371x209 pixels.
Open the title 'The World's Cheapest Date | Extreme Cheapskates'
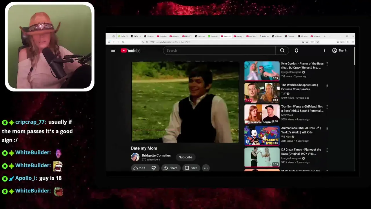pyautogui.click(x=299, y=87)
